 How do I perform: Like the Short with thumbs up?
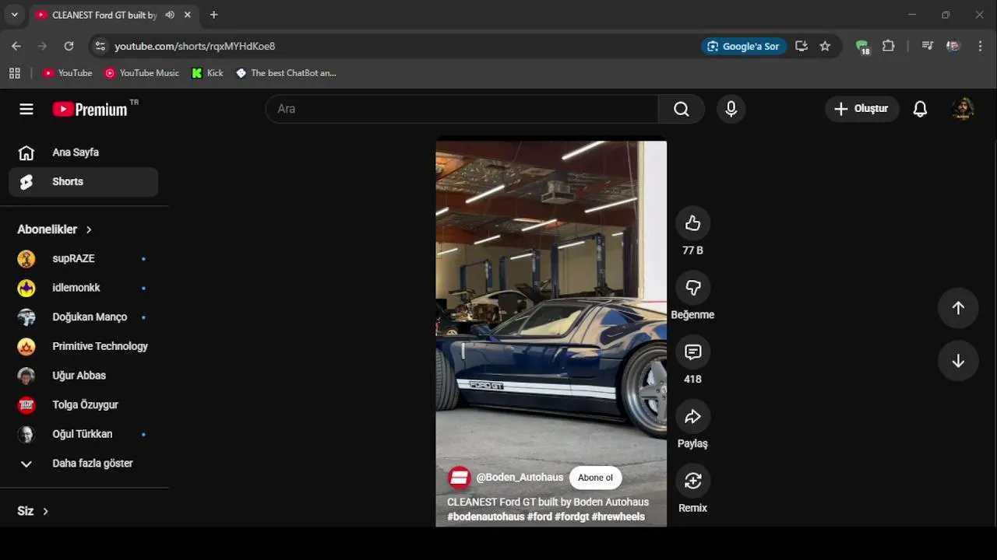coord(692,224)
